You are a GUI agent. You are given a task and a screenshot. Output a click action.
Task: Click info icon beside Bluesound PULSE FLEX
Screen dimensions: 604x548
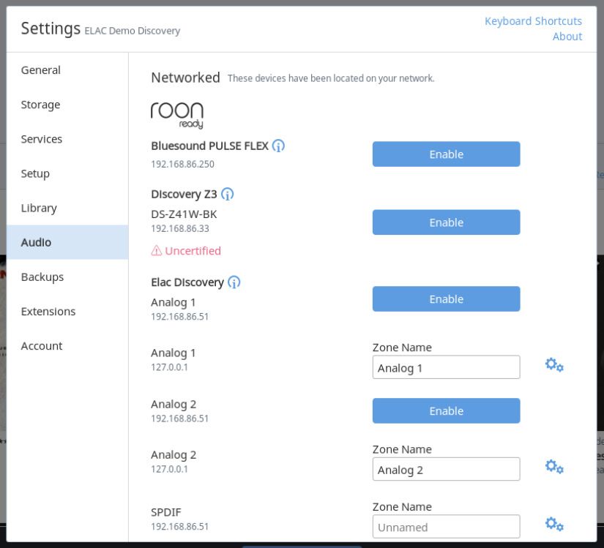point(278,146)
